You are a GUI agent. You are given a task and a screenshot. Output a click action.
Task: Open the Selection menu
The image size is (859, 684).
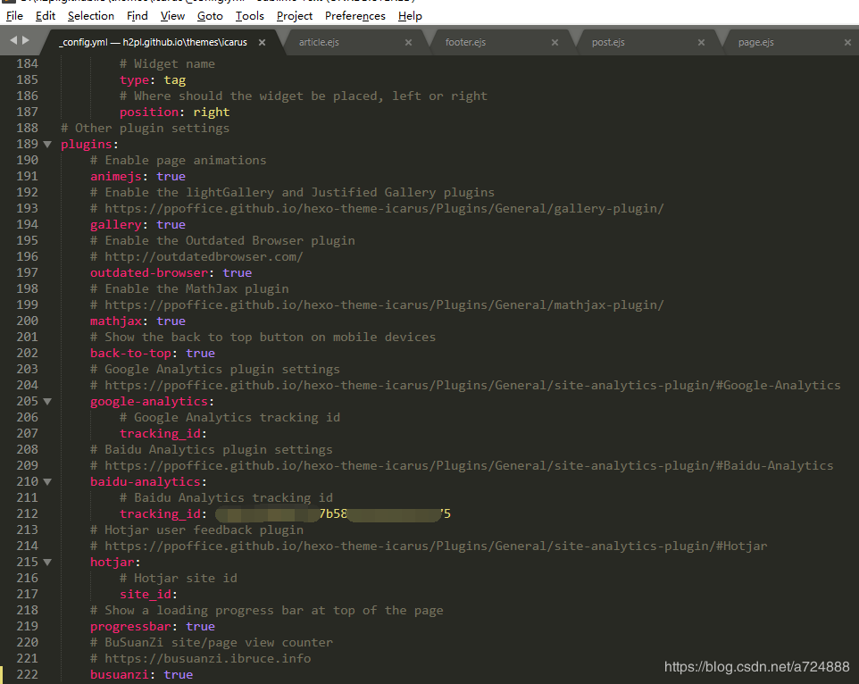[x=91, y=16]
